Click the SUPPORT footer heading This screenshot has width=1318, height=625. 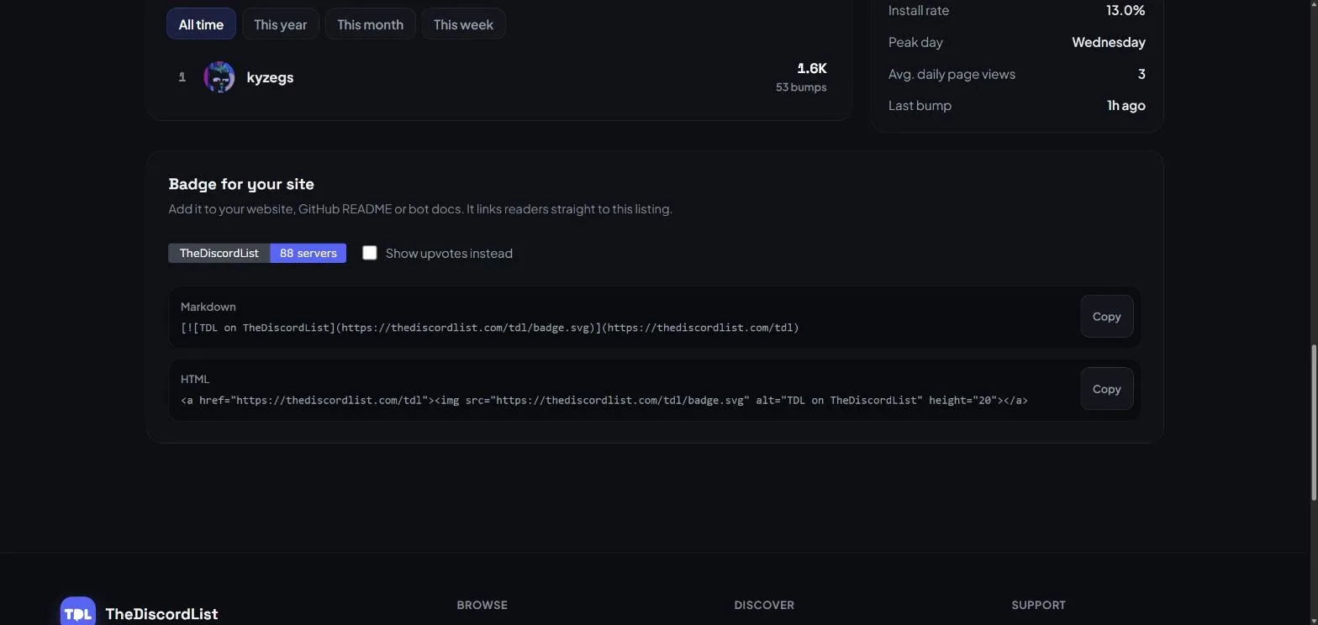(x=1038, y=605)
